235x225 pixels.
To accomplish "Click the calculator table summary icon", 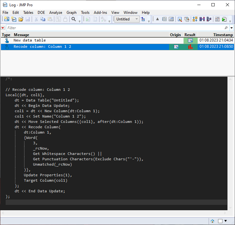I will tap(217, 19).
